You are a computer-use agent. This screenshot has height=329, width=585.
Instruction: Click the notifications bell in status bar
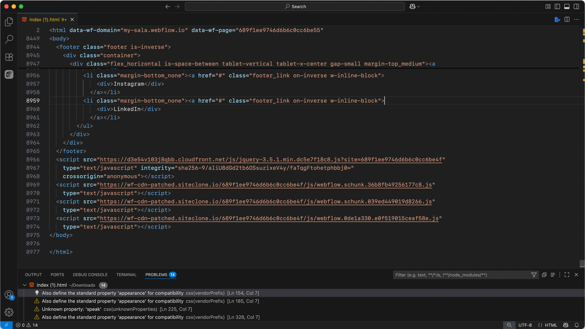(577, 325)
